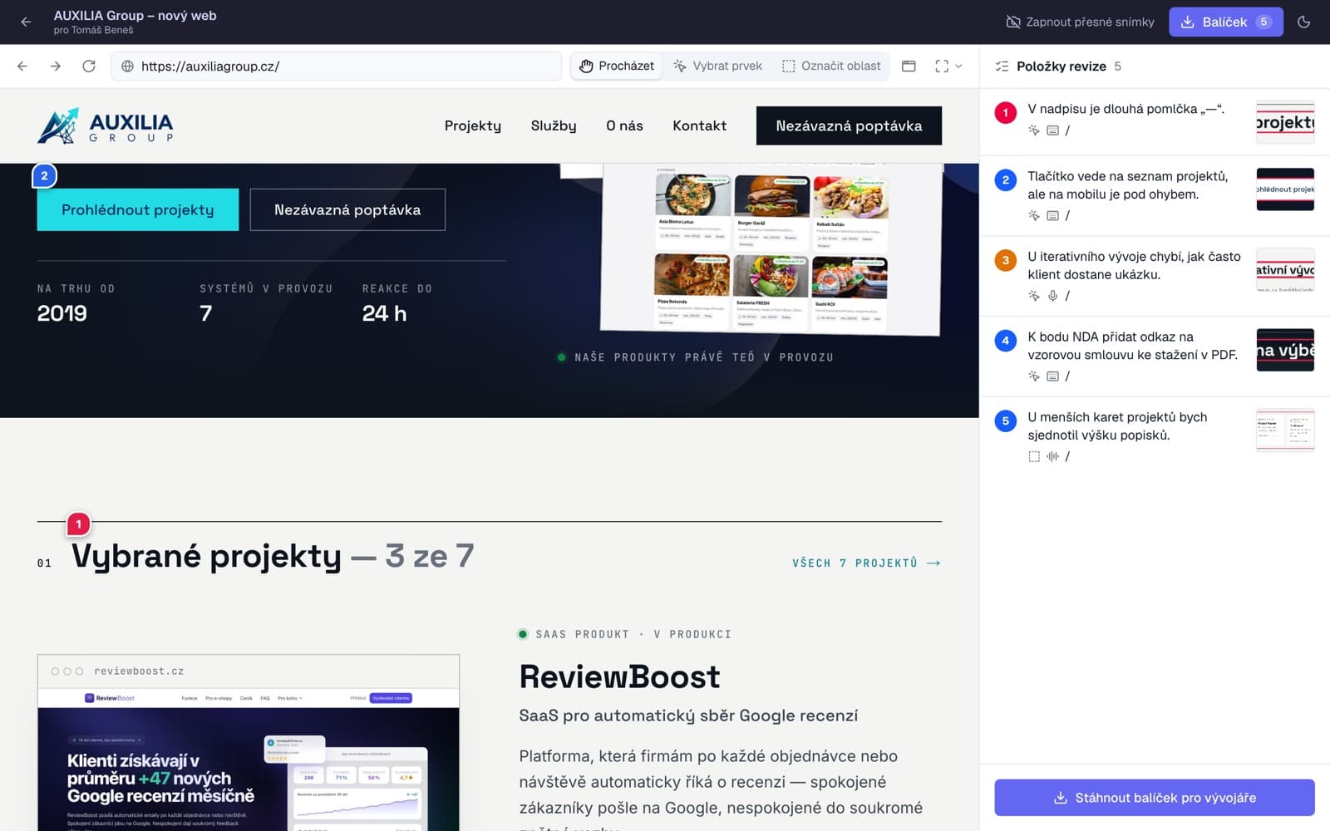Click the Položky revize list icon
1330x831 pixels.
click(1002, 66)
